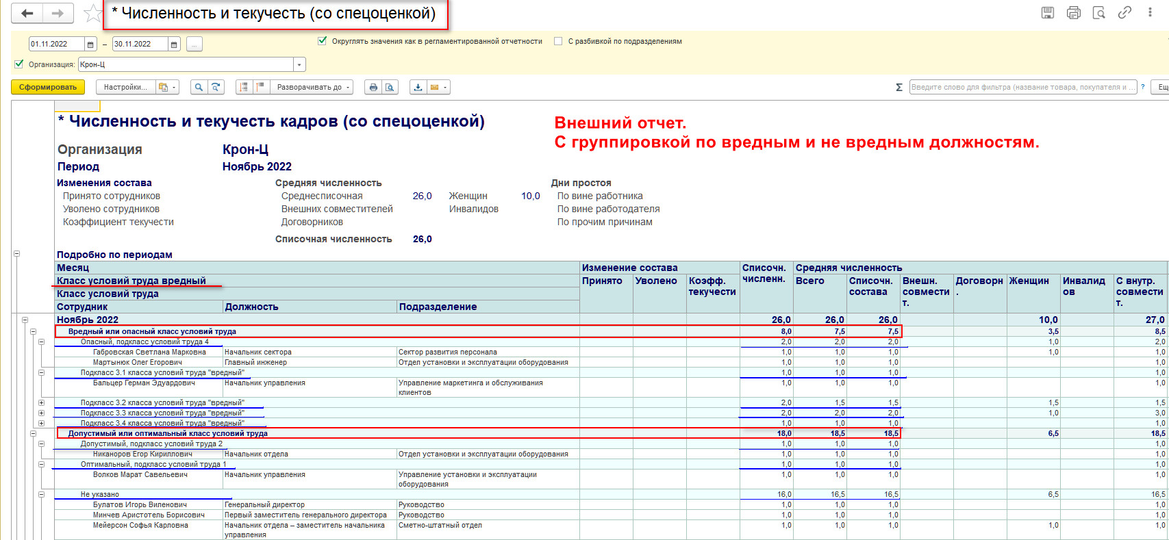Click the download/save report icon
Viewport: 1169px width, 540px height.
[x=418, y=87]
